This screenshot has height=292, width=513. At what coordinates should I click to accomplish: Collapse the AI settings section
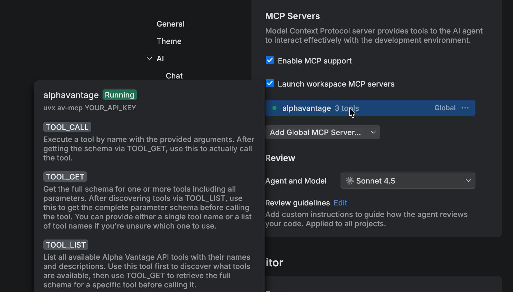(x=149, y=58)
